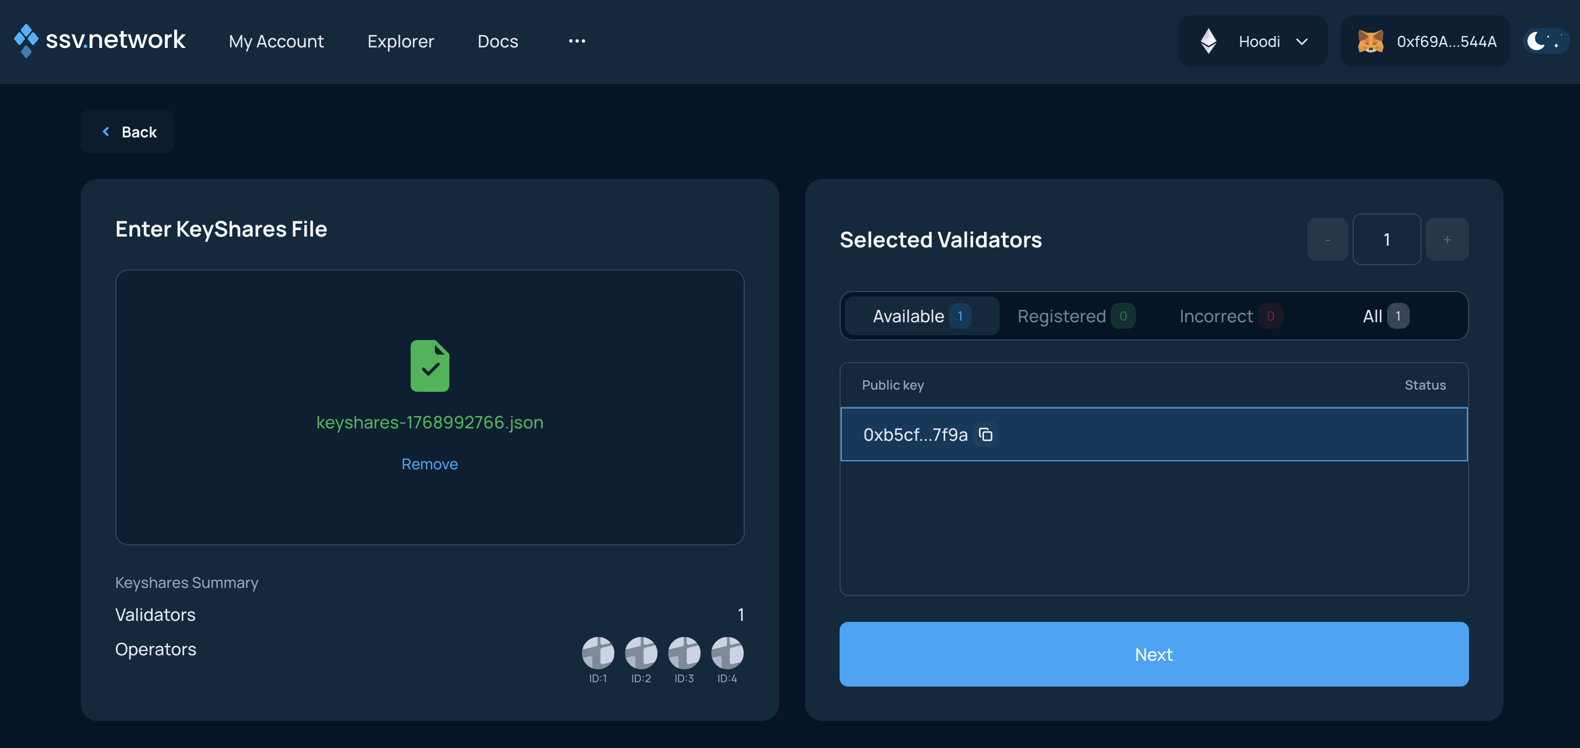Image resolution: width=1580 pixels, height=748 pixels.
Task: Open the more options ellipsis menu
Action: [x=576, y=40]
